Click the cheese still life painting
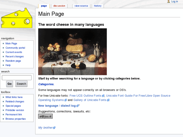 (72, 52)
